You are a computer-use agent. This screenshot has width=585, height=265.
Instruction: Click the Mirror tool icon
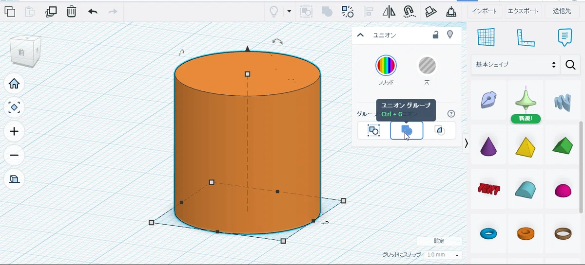[389, 11]
